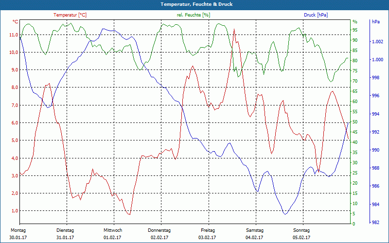
Task: Click the '984' pressure axis value
Action: (375, 205)
